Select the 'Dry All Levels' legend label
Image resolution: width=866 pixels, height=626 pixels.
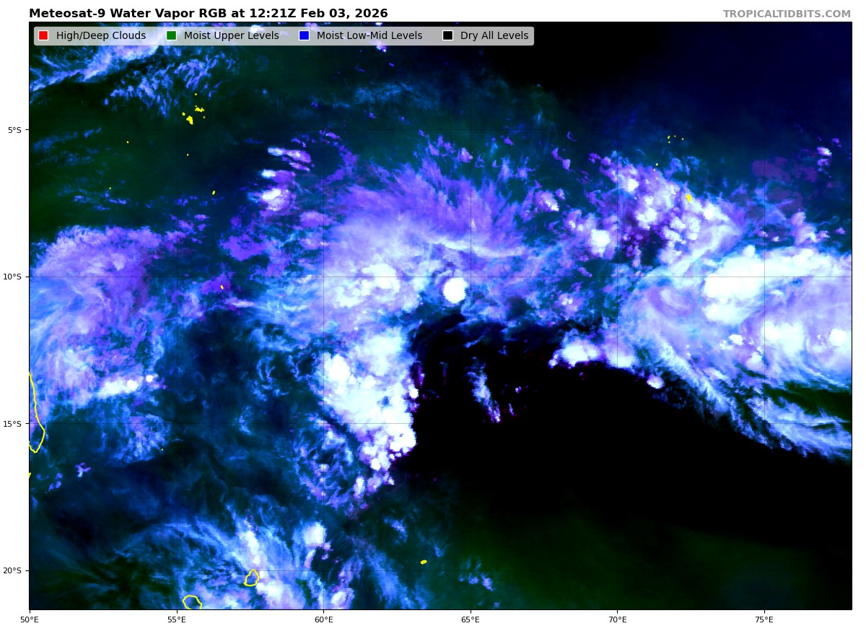point(494,36)
